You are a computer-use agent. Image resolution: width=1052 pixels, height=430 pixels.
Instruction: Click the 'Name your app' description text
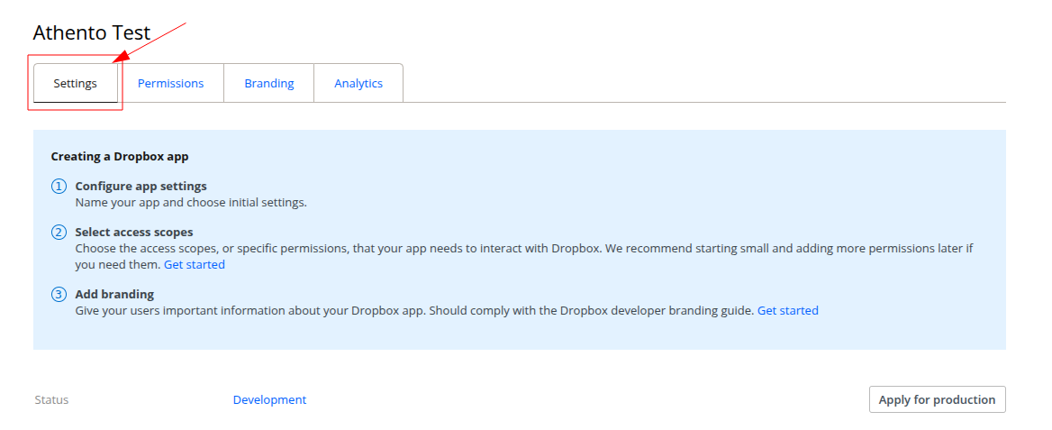tap(190, 203)
